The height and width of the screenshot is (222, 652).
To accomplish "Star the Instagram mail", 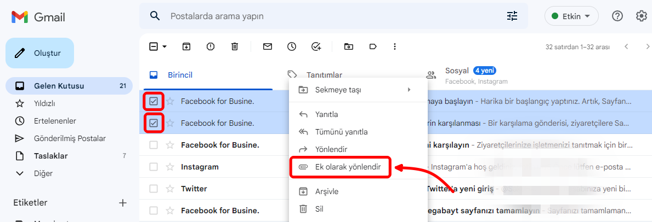I will (169, 167).
